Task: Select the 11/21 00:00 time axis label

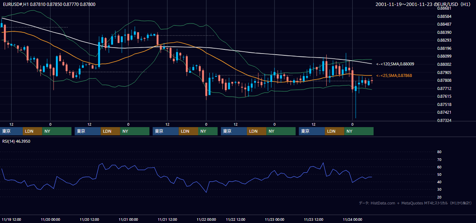Action: pos(128,219)
